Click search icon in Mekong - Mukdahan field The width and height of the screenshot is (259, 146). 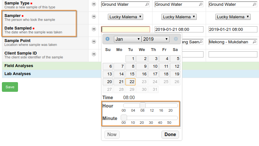pos(254,42)
